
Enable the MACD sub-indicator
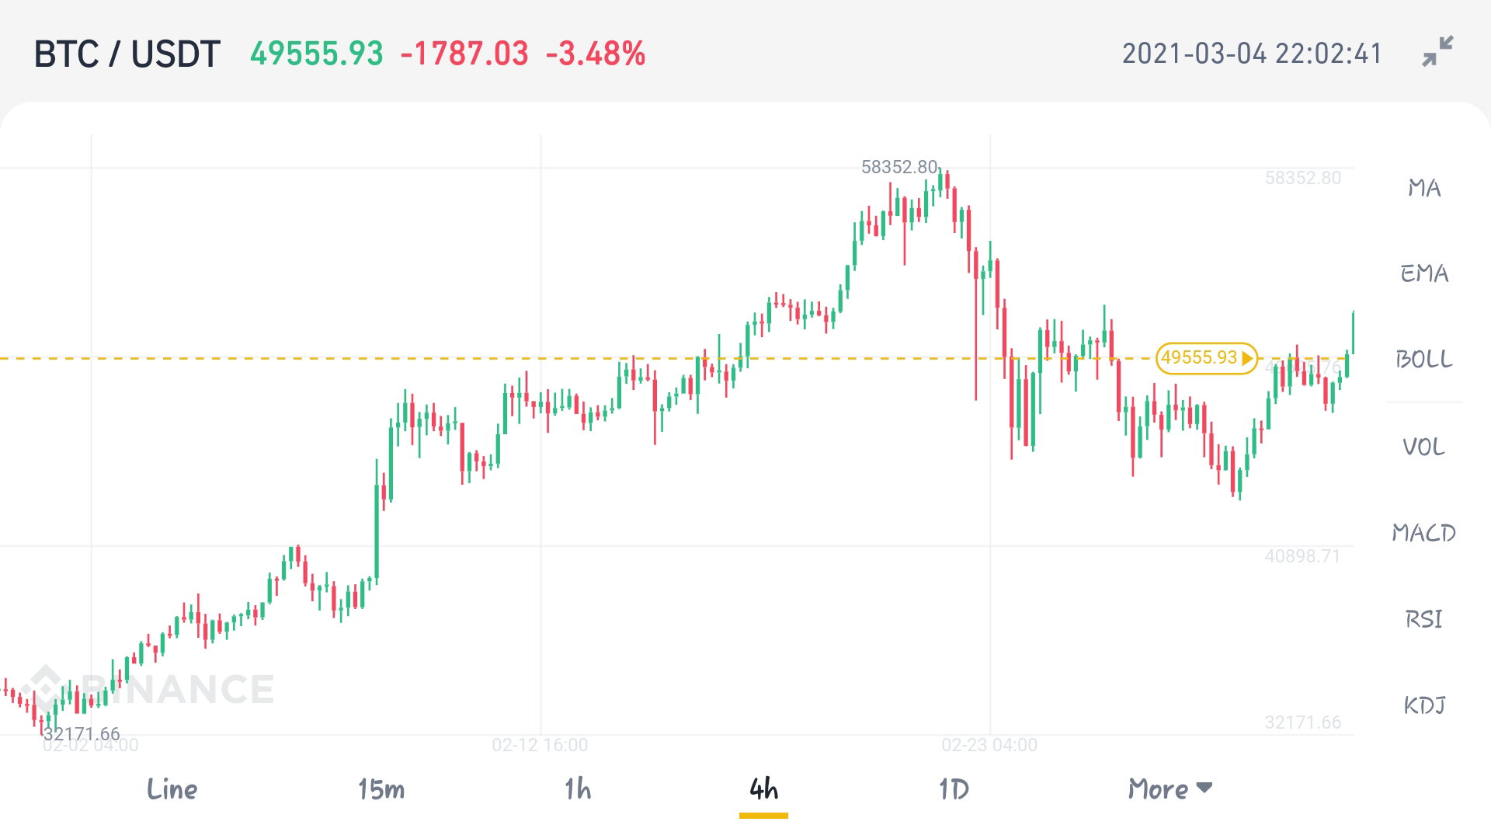tap(1424, 533)
